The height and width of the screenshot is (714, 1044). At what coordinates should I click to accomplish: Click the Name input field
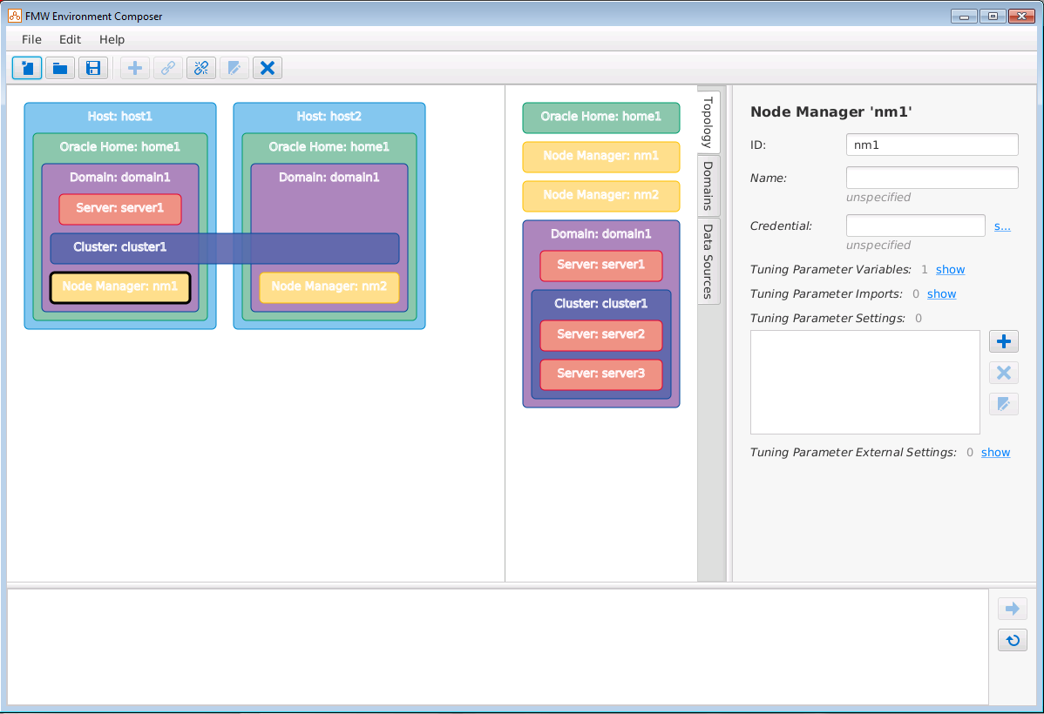coord(932,178)
